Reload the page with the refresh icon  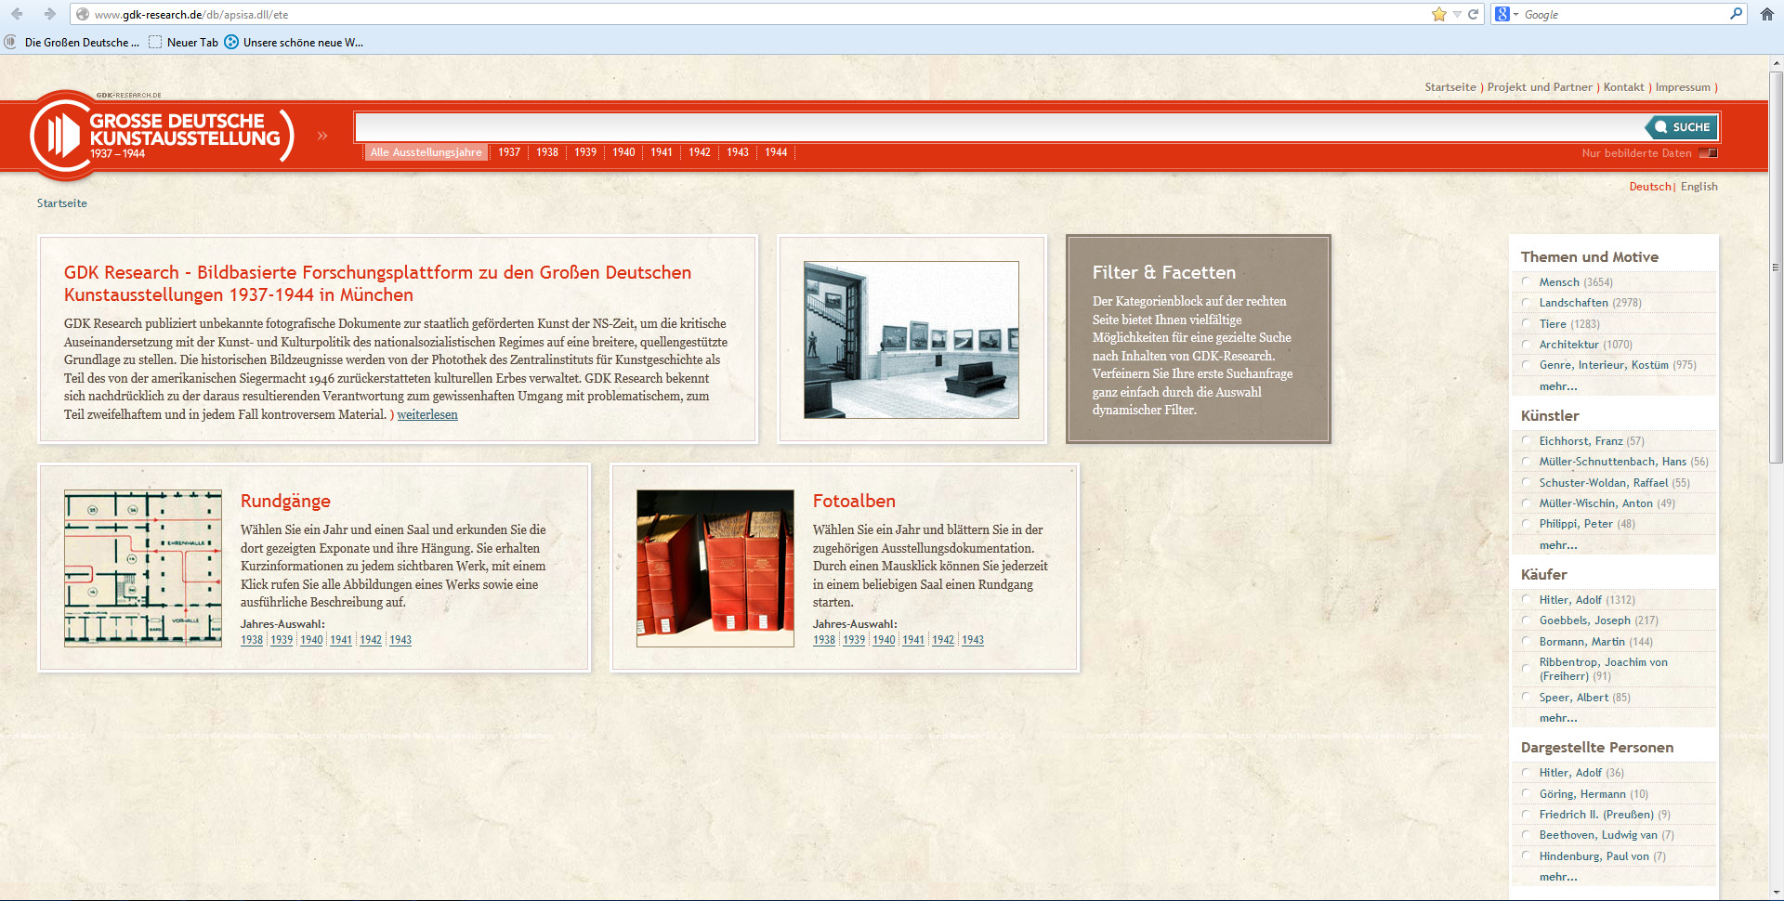click(1473, 14)
